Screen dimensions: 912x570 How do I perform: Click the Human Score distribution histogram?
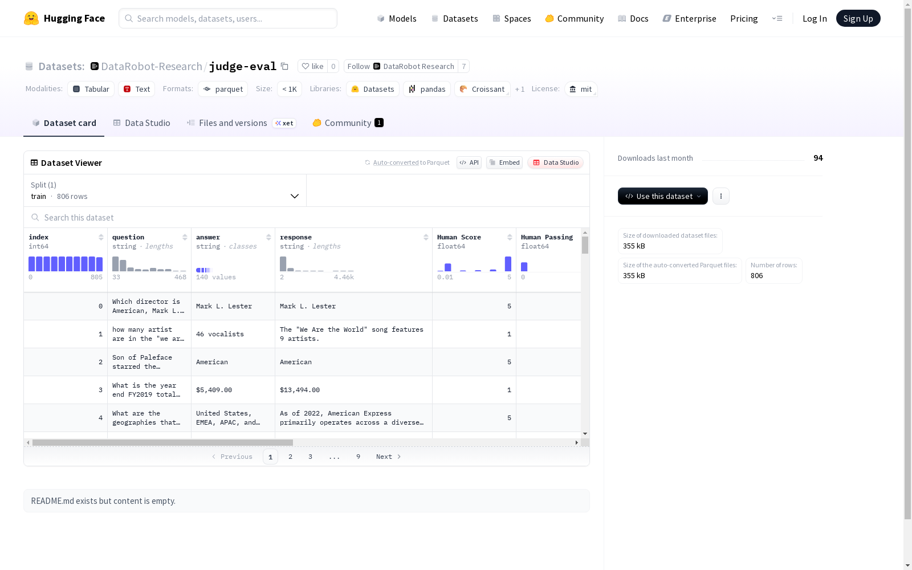(474, 264)
